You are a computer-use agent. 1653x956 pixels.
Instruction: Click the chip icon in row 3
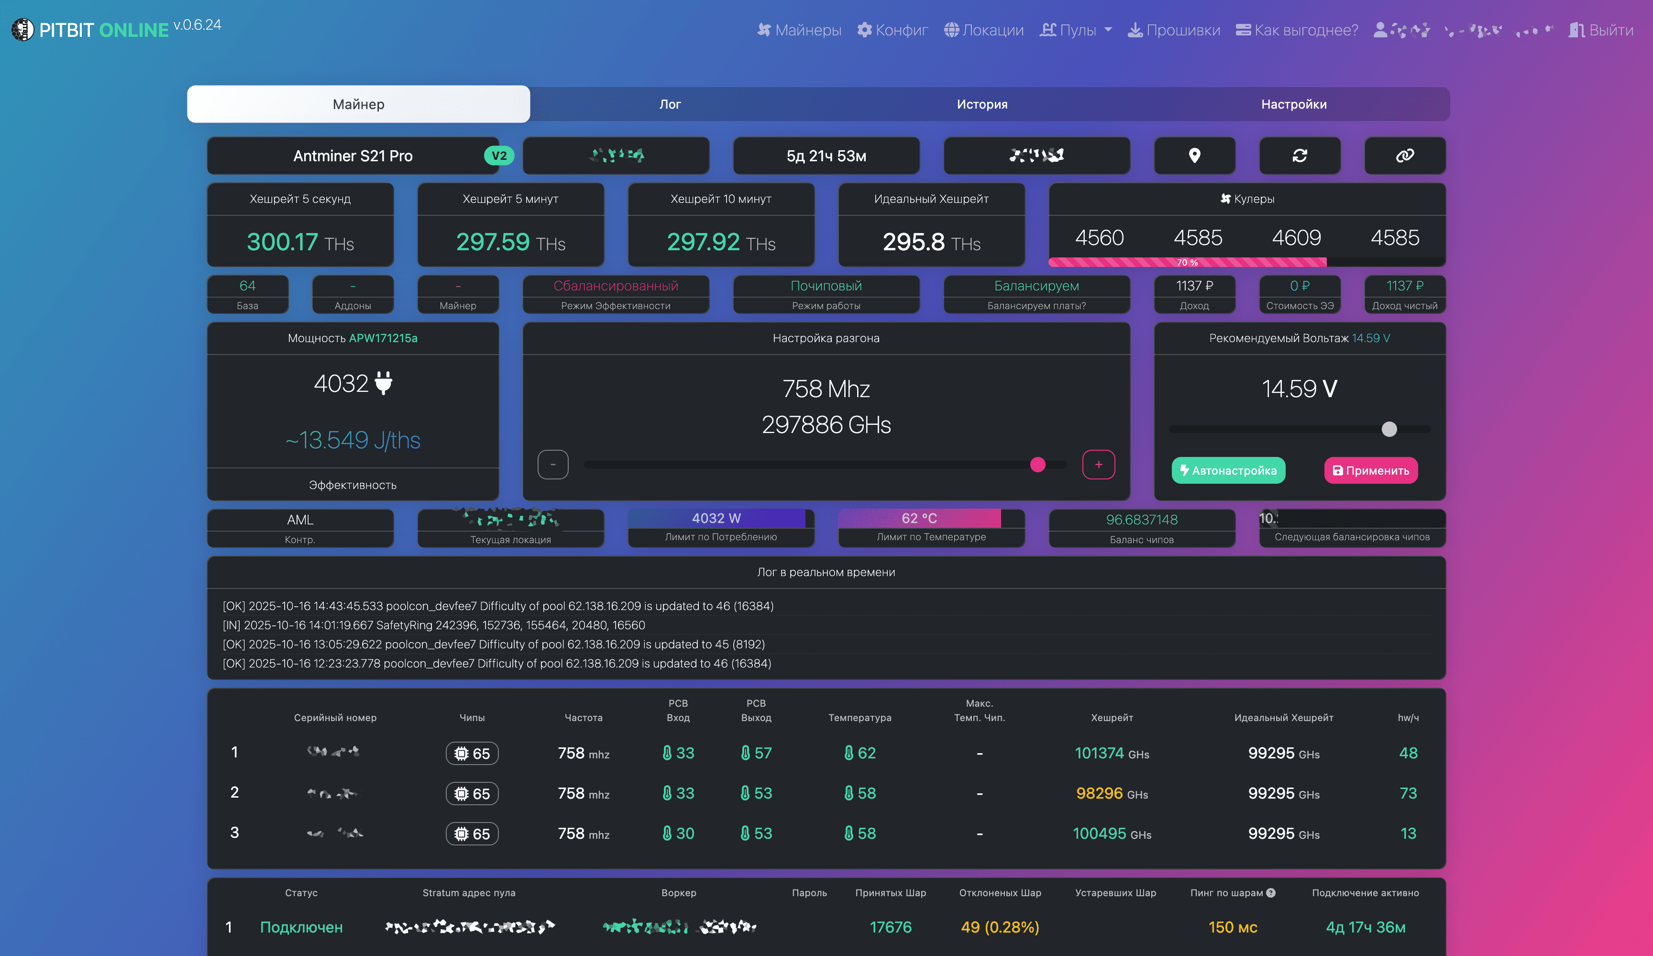coord(462,834)
